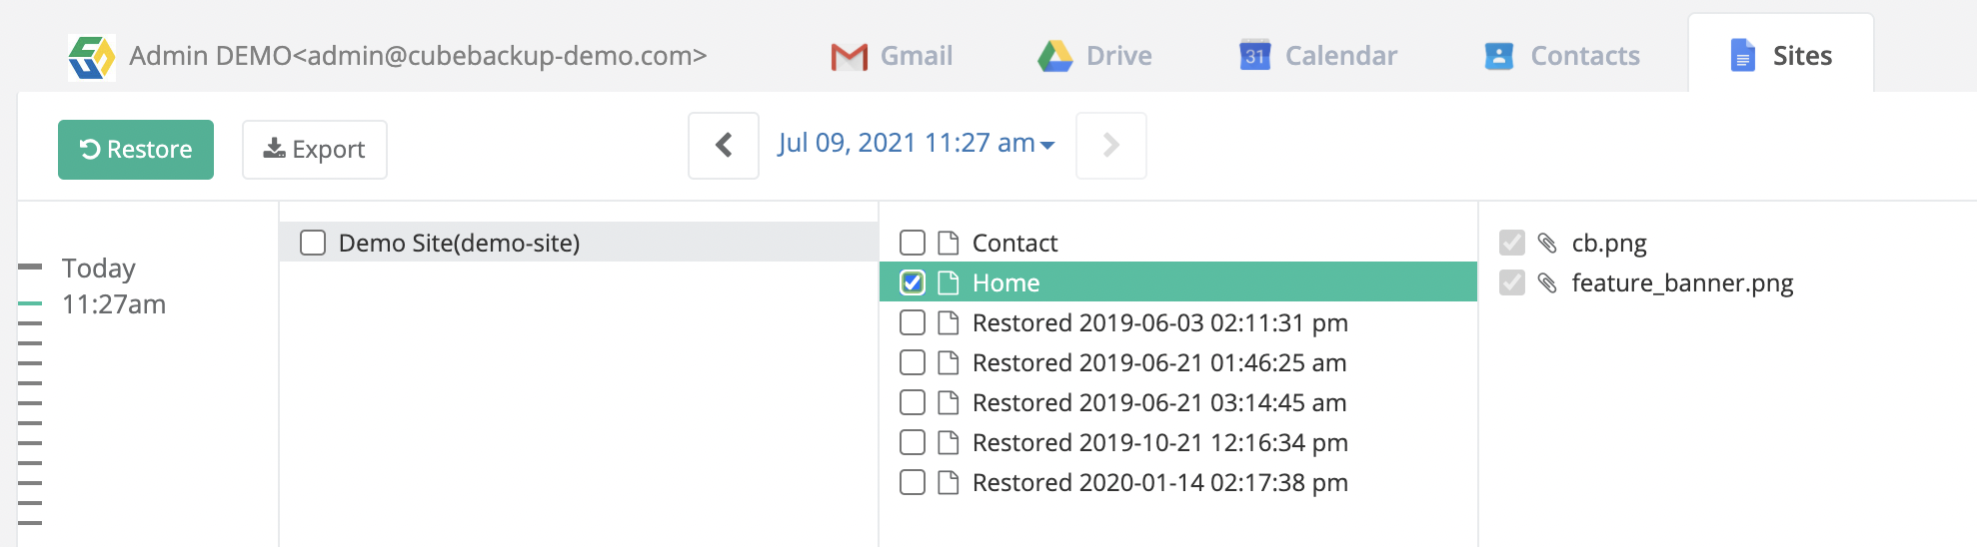Click the green Restore button
1977x547 pixels.
point(136,150)
